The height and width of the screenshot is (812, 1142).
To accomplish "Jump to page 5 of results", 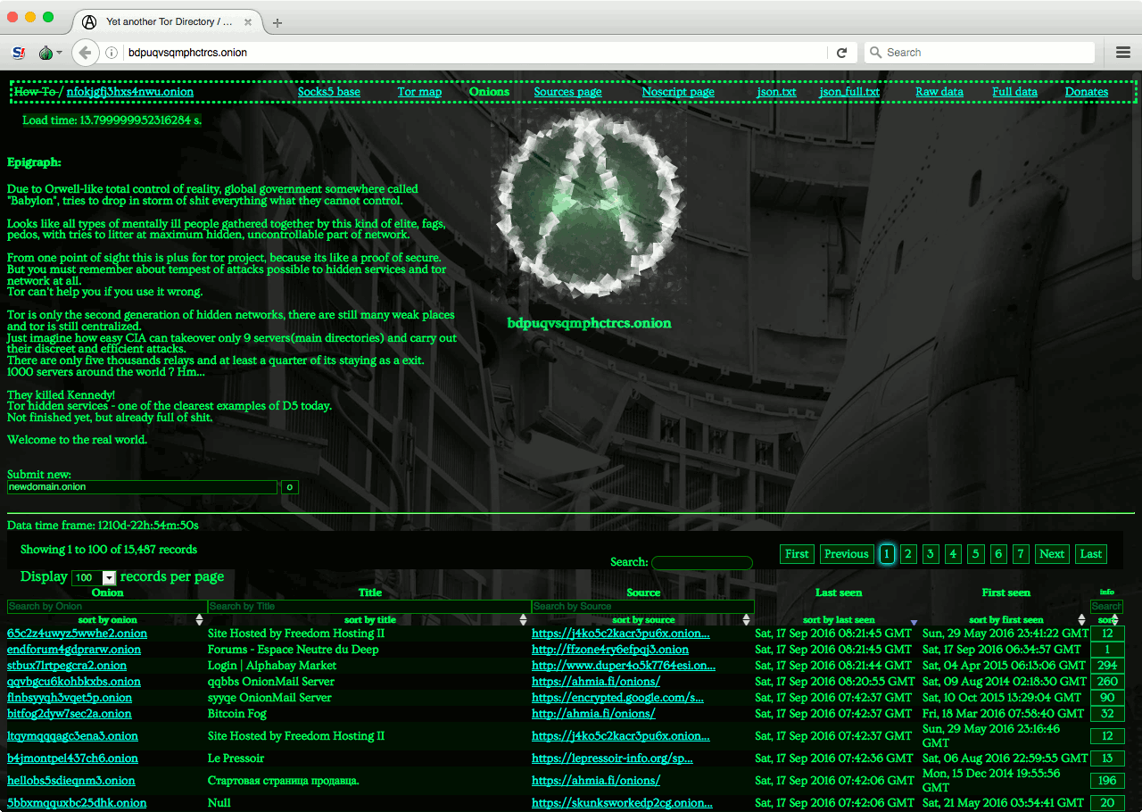I will (975, 554).
